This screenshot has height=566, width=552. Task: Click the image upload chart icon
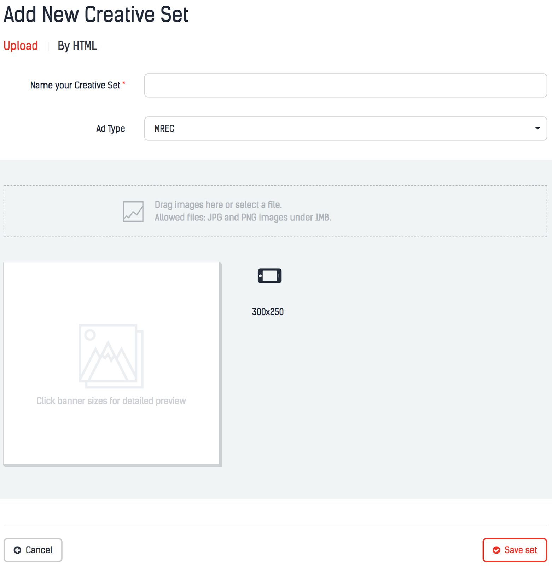click(133, 212)
